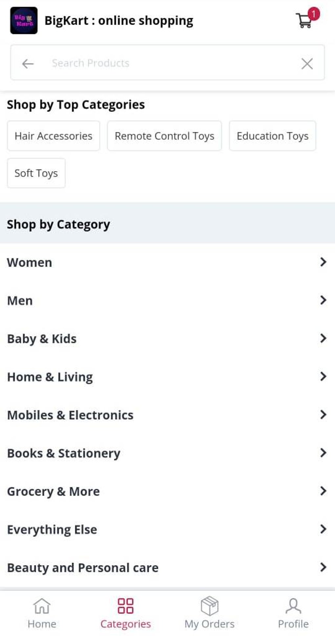Select the Remote Control Toys chip
Image resolution: width=335 pixels, height=636 pixels.
[164, 136]
